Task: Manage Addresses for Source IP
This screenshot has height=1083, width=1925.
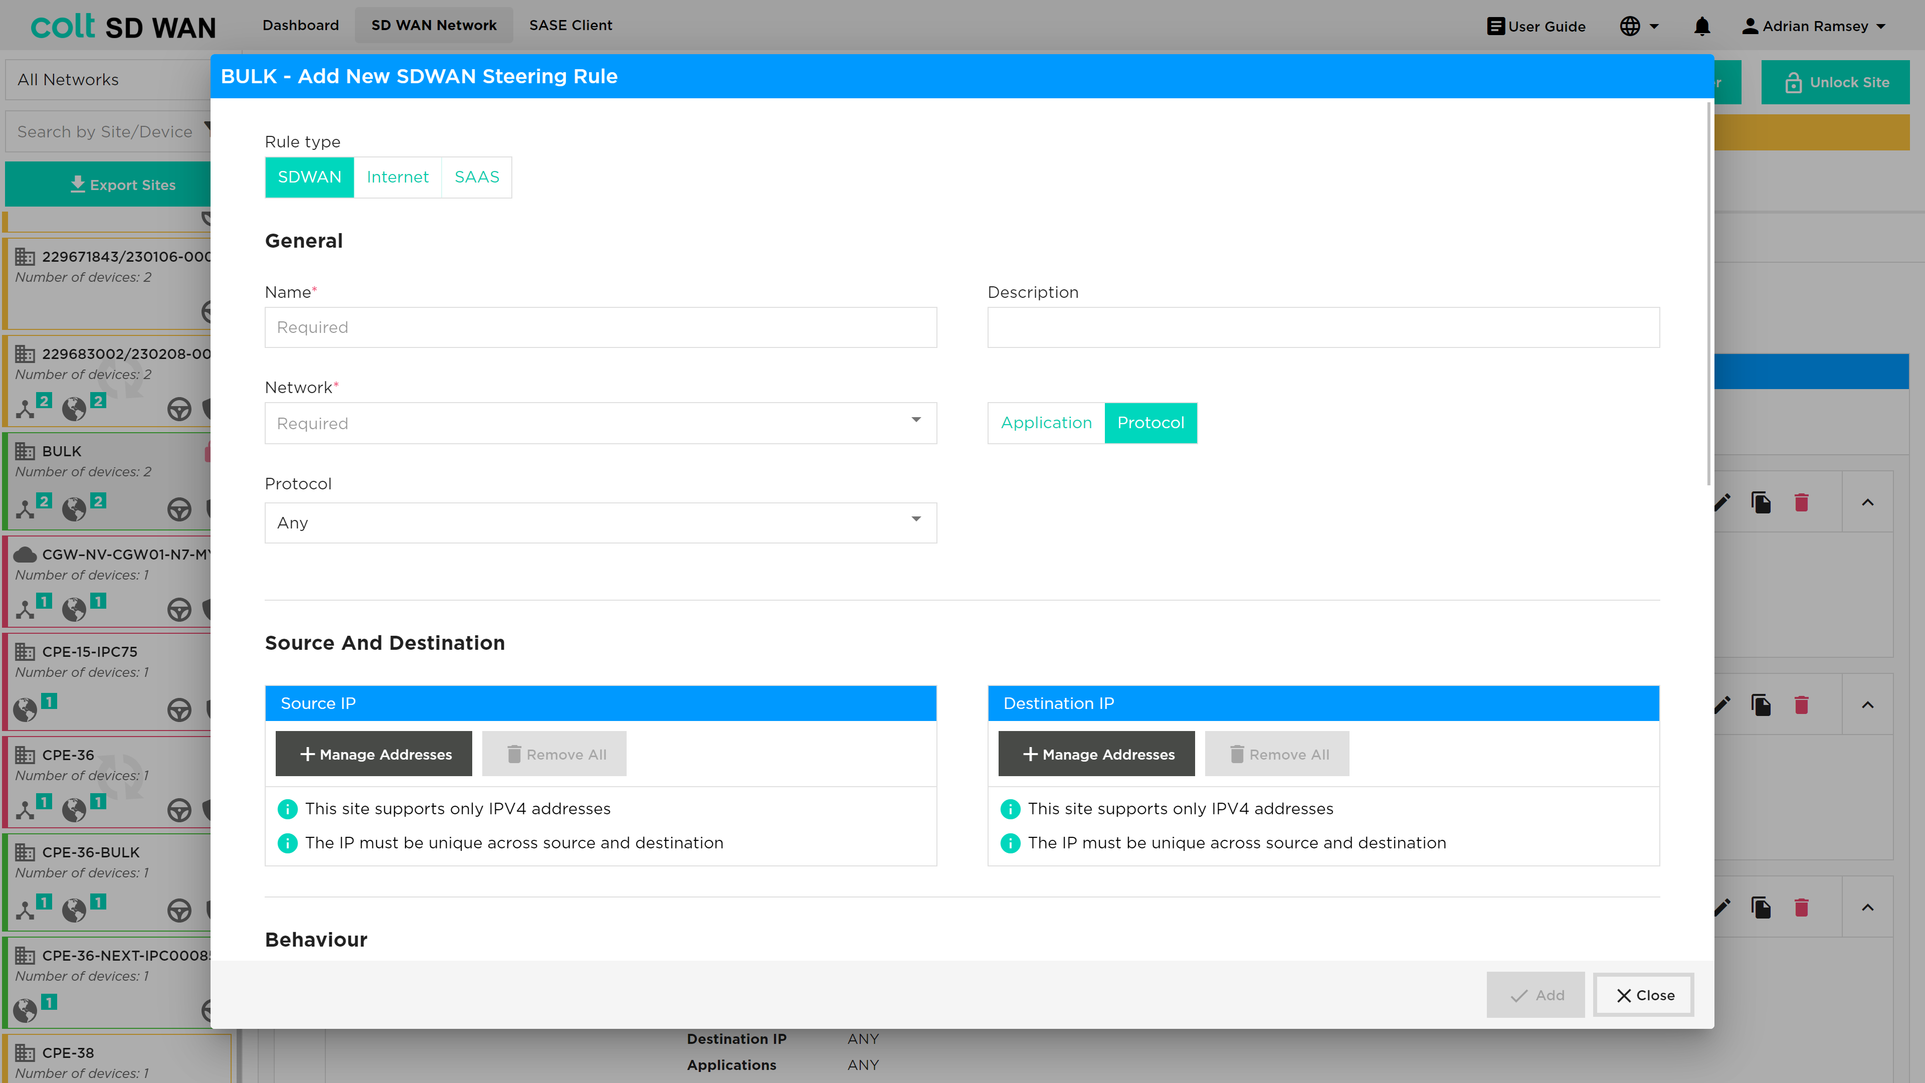Action: click(x=373, y=754)
